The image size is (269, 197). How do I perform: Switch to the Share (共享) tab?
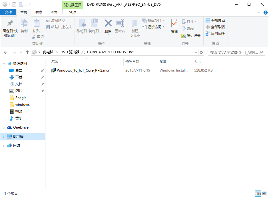pyautogui.click(x=39, y=13)
